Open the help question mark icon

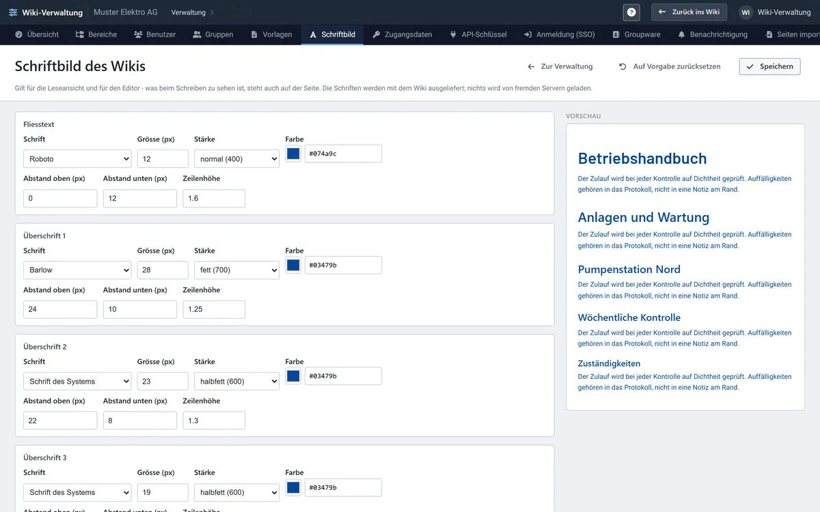[631, 12]
